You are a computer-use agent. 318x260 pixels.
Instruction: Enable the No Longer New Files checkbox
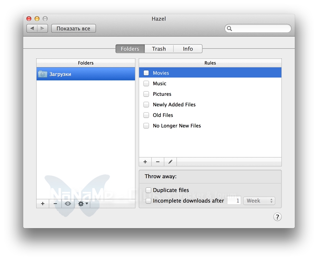[x=146, y=125]
